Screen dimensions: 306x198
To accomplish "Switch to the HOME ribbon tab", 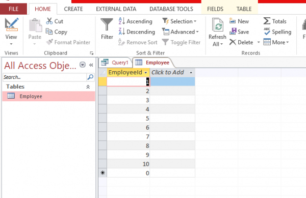I will coord(43,9).
